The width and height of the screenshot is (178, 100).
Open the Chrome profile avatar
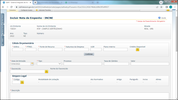[171, 7]
